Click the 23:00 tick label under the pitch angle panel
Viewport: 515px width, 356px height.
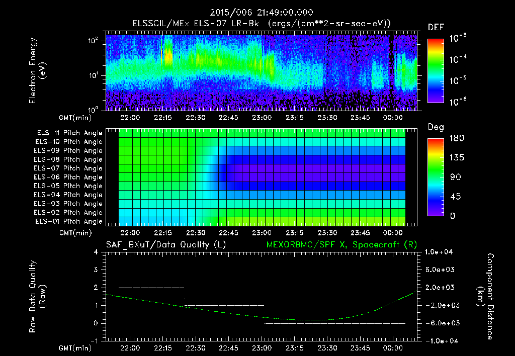coord(262,233)
